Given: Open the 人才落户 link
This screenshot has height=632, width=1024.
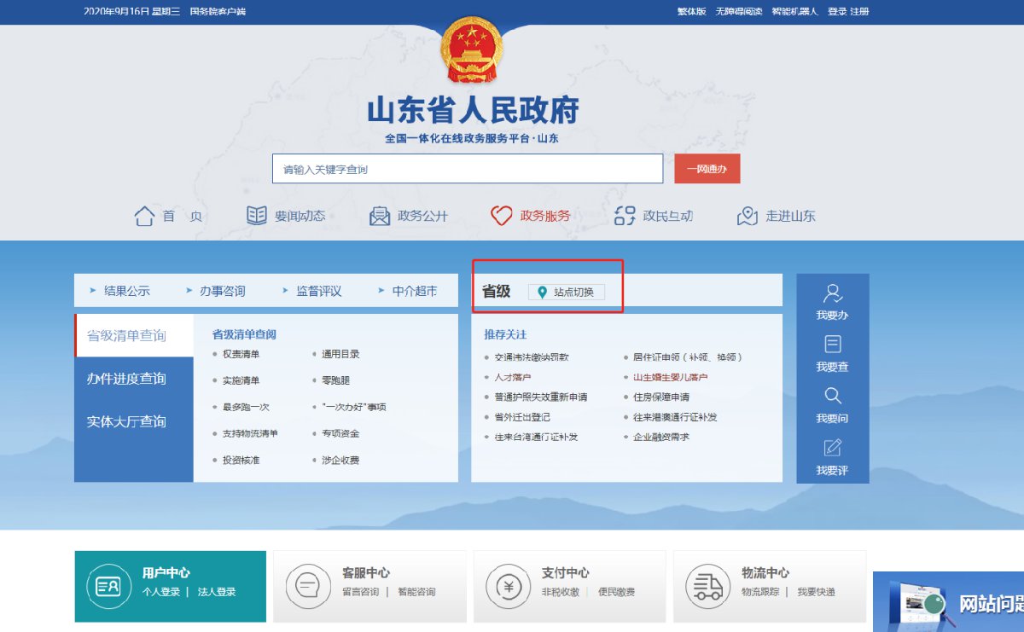Looking at the screenshot, I should point(512,377).
